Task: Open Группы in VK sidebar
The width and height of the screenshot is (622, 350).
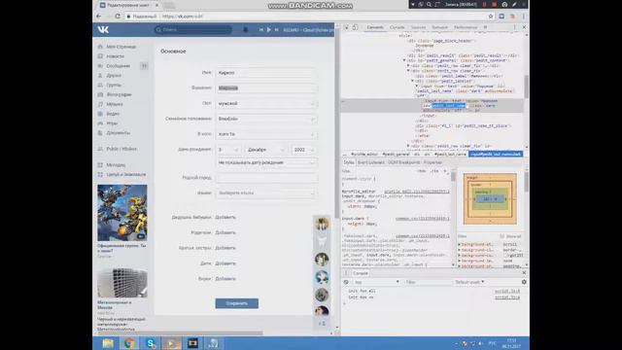Action: click(114, 85)
